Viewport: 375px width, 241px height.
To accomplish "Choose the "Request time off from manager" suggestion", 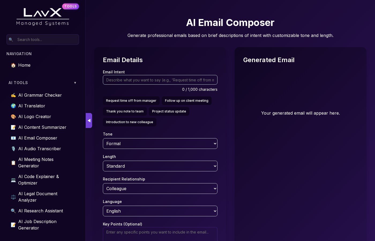I will (x=131, y=101).
